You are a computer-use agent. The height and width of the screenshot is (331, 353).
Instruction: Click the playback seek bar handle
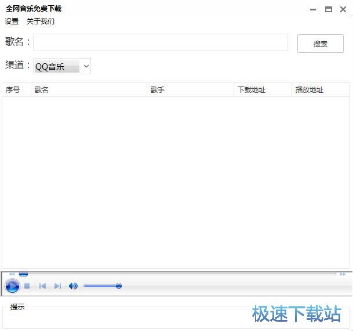coord(23,274)
